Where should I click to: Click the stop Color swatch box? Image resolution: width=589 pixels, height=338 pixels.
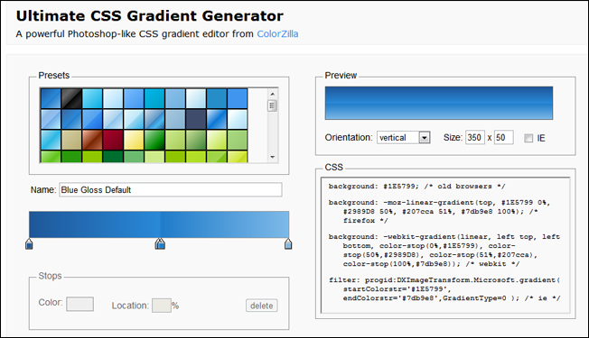coord(80,304)
